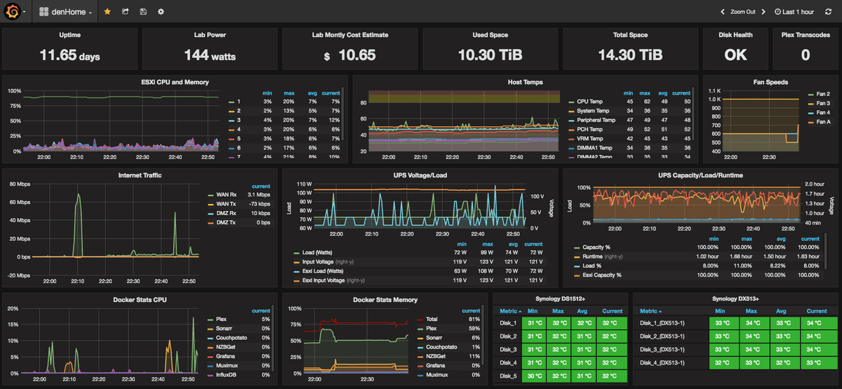Open the denHome dashboard picker dropdown
Screen dimensions: 842x389
tap(66, 12)
